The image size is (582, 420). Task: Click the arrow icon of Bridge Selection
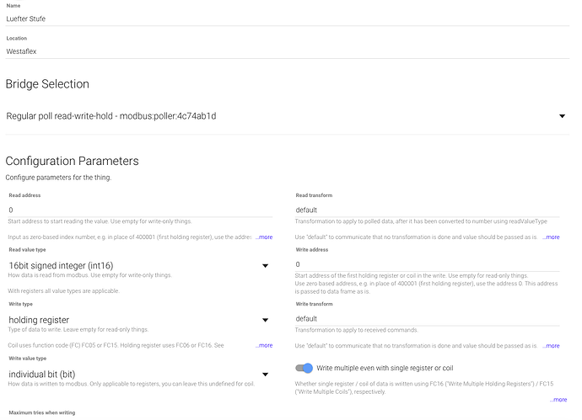click(563, 116)
